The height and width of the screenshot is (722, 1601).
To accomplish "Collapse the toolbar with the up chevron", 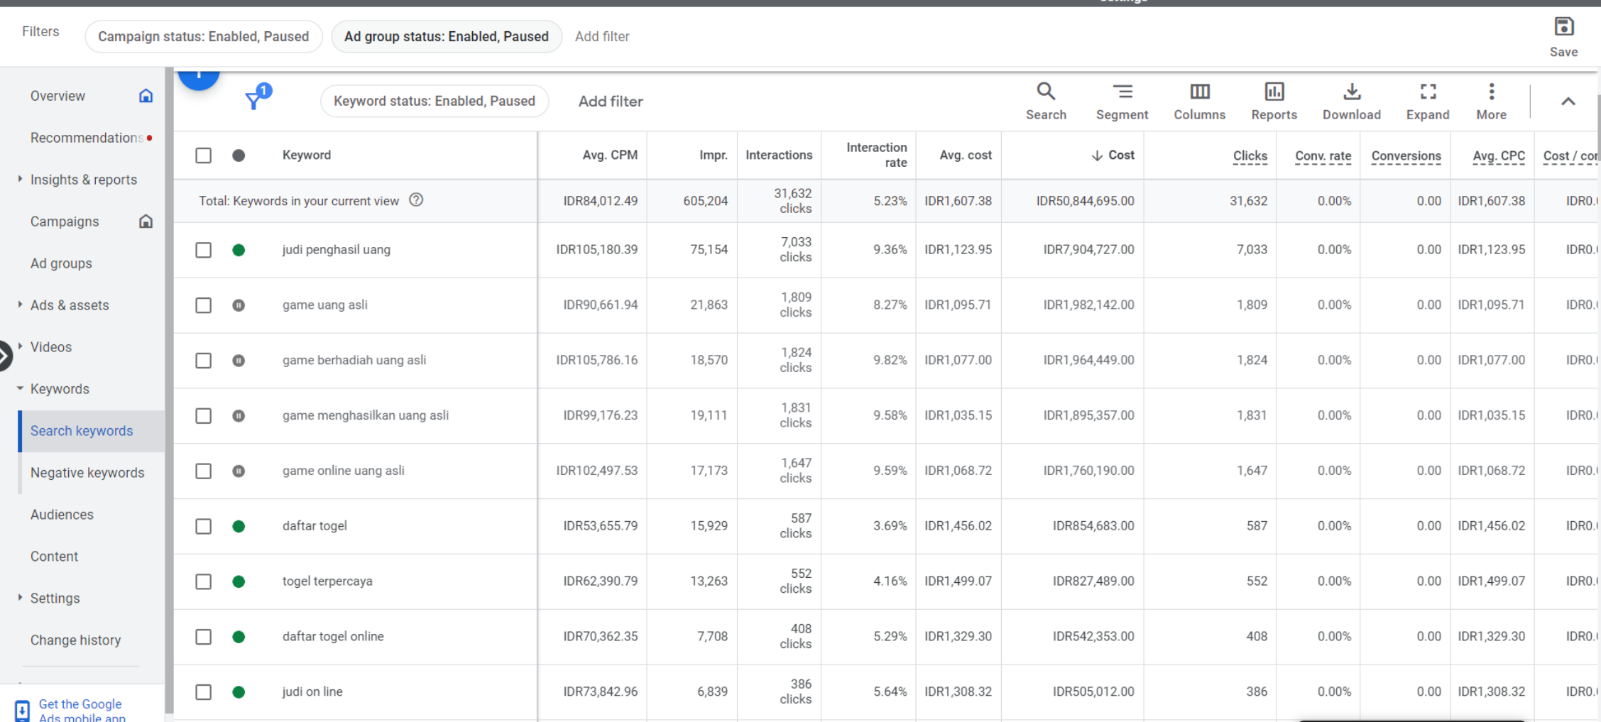I will [x=1568, y=102].
